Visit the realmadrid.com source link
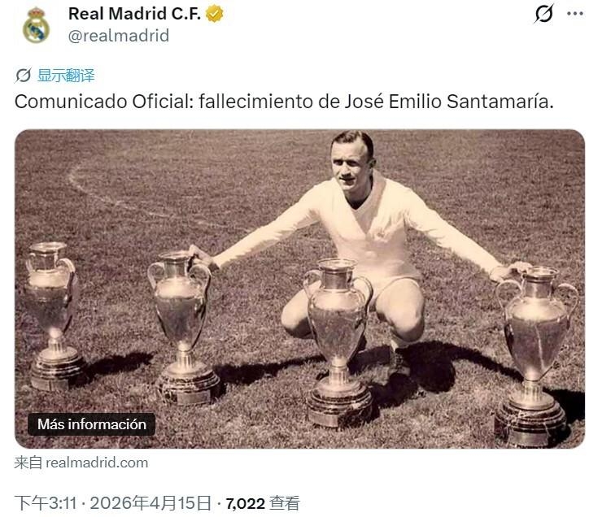 [97, 463]
